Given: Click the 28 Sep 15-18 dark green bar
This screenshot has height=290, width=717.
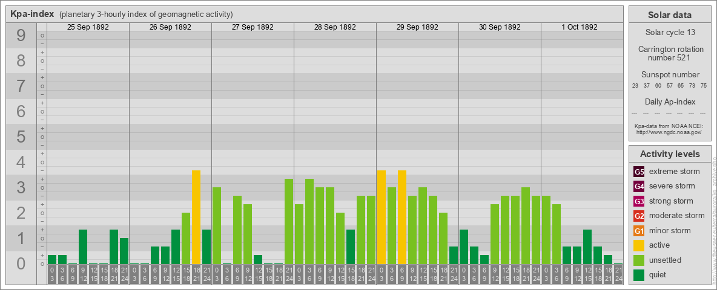Looking at the screenshot, I should click(351, 246).
